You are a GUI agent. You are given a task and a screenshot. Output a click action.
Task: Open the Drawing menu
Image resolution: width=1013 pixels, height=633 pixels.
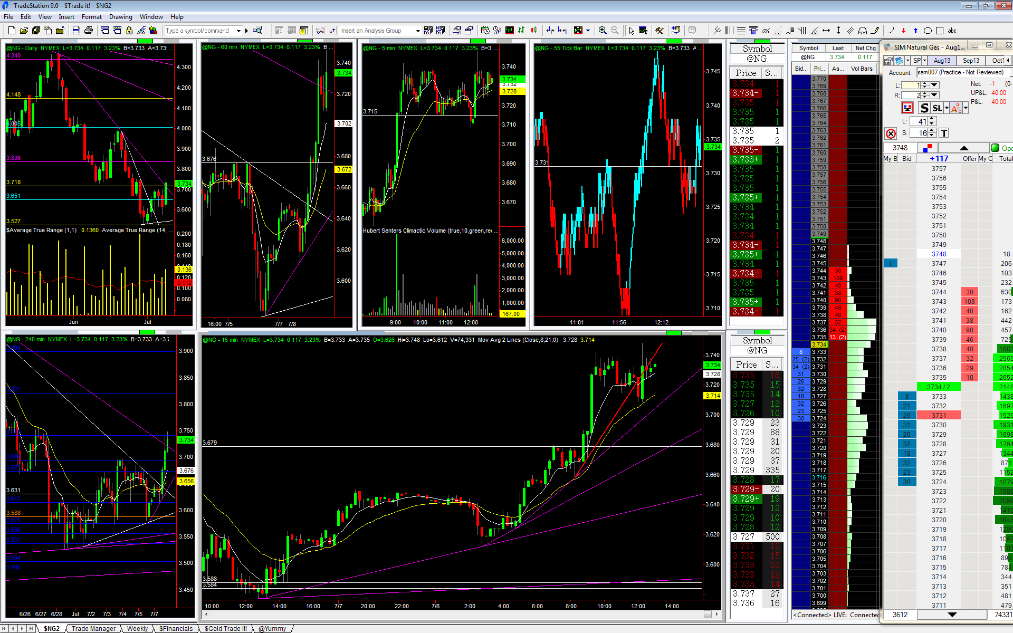pyautogui.click(x=121, y=17)
